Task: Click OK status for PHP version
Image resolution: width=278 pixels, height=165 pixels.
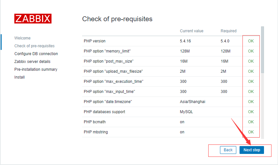Action: [251, 41]
